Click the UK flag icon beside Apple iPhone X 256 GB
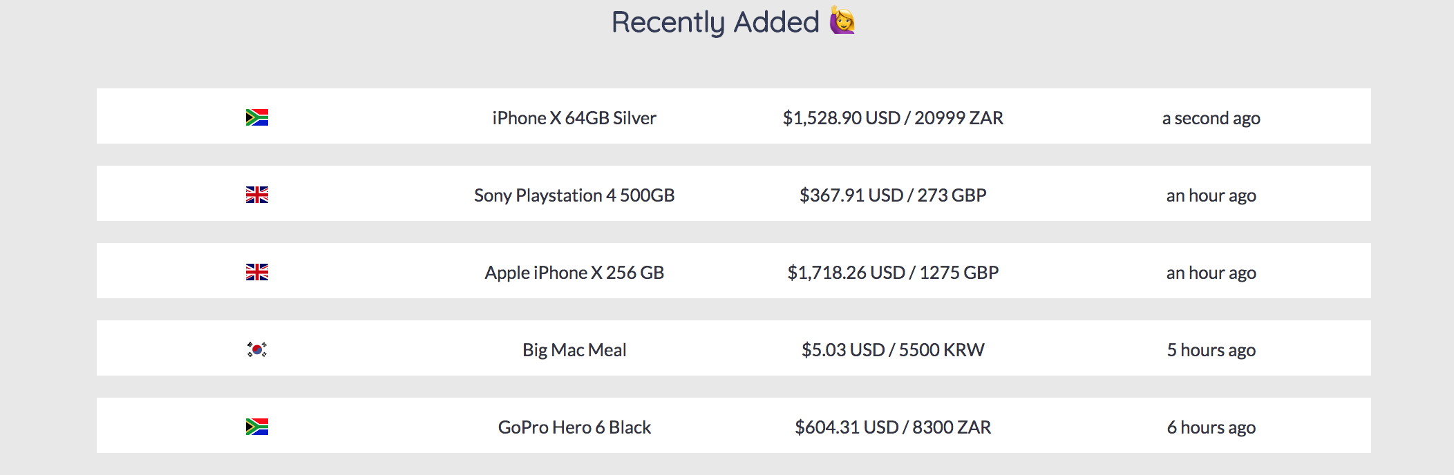 256,272
